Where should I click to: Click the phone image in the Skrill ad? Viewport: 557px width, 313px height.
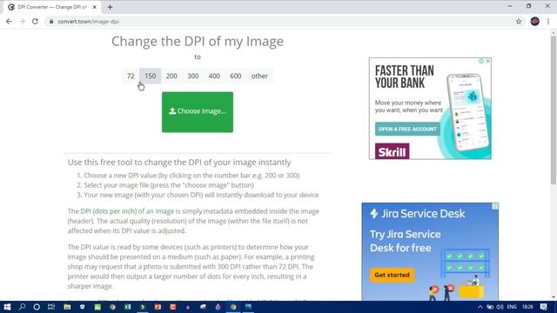pyautogui.click(x=468, y=113)
